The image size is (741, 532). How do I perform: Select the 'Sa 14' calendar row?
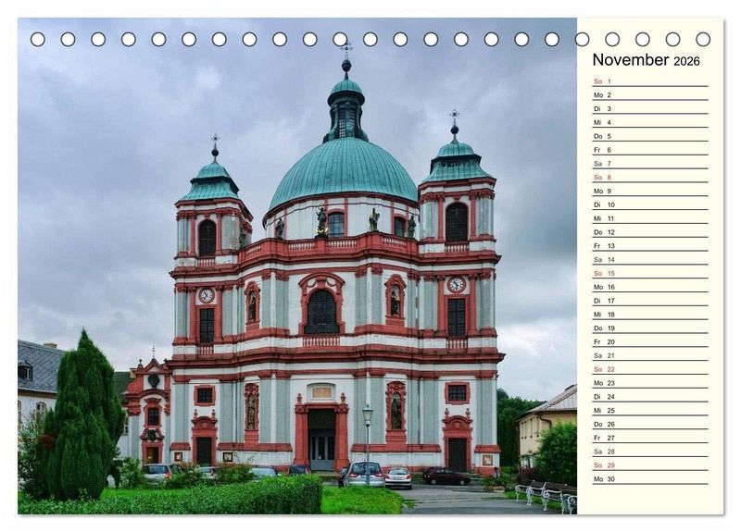[x=650, y=260]
